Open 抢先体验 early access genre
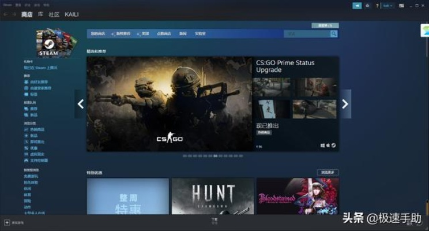This screenshot has width=429, height=231. click(x=31, y=182)
